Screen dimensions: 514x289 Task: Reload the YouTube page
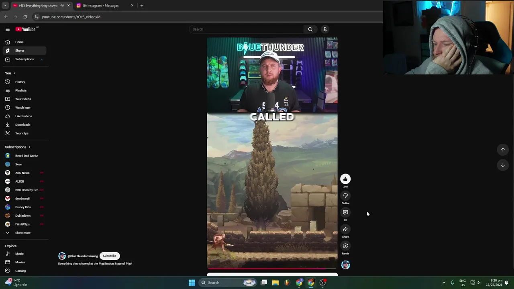(25, 17)
